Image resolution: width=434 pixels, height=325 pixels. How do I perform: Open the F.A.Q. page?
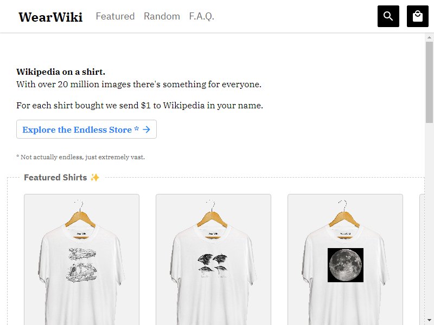coord(201,16)
